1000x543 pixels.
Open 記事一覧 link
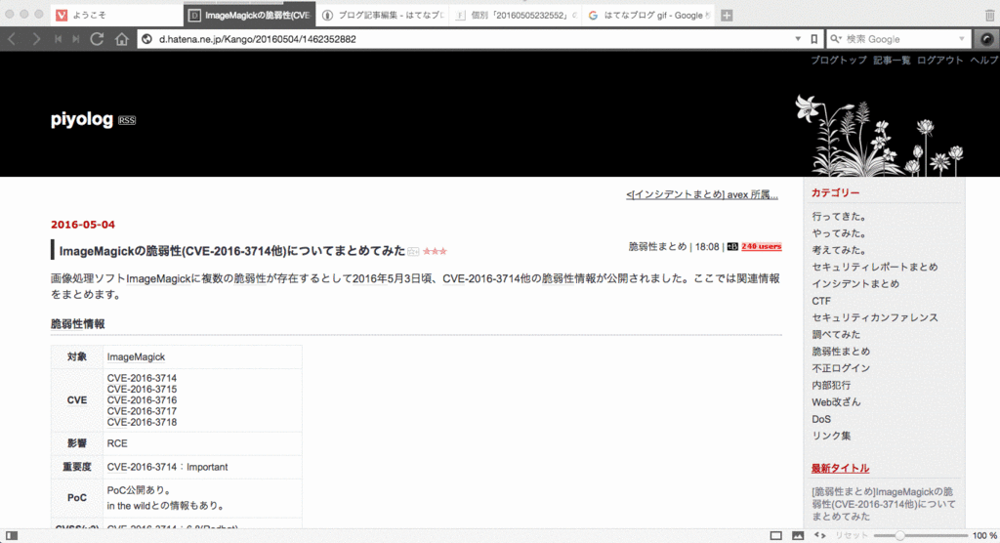click(x=892, y=60)
